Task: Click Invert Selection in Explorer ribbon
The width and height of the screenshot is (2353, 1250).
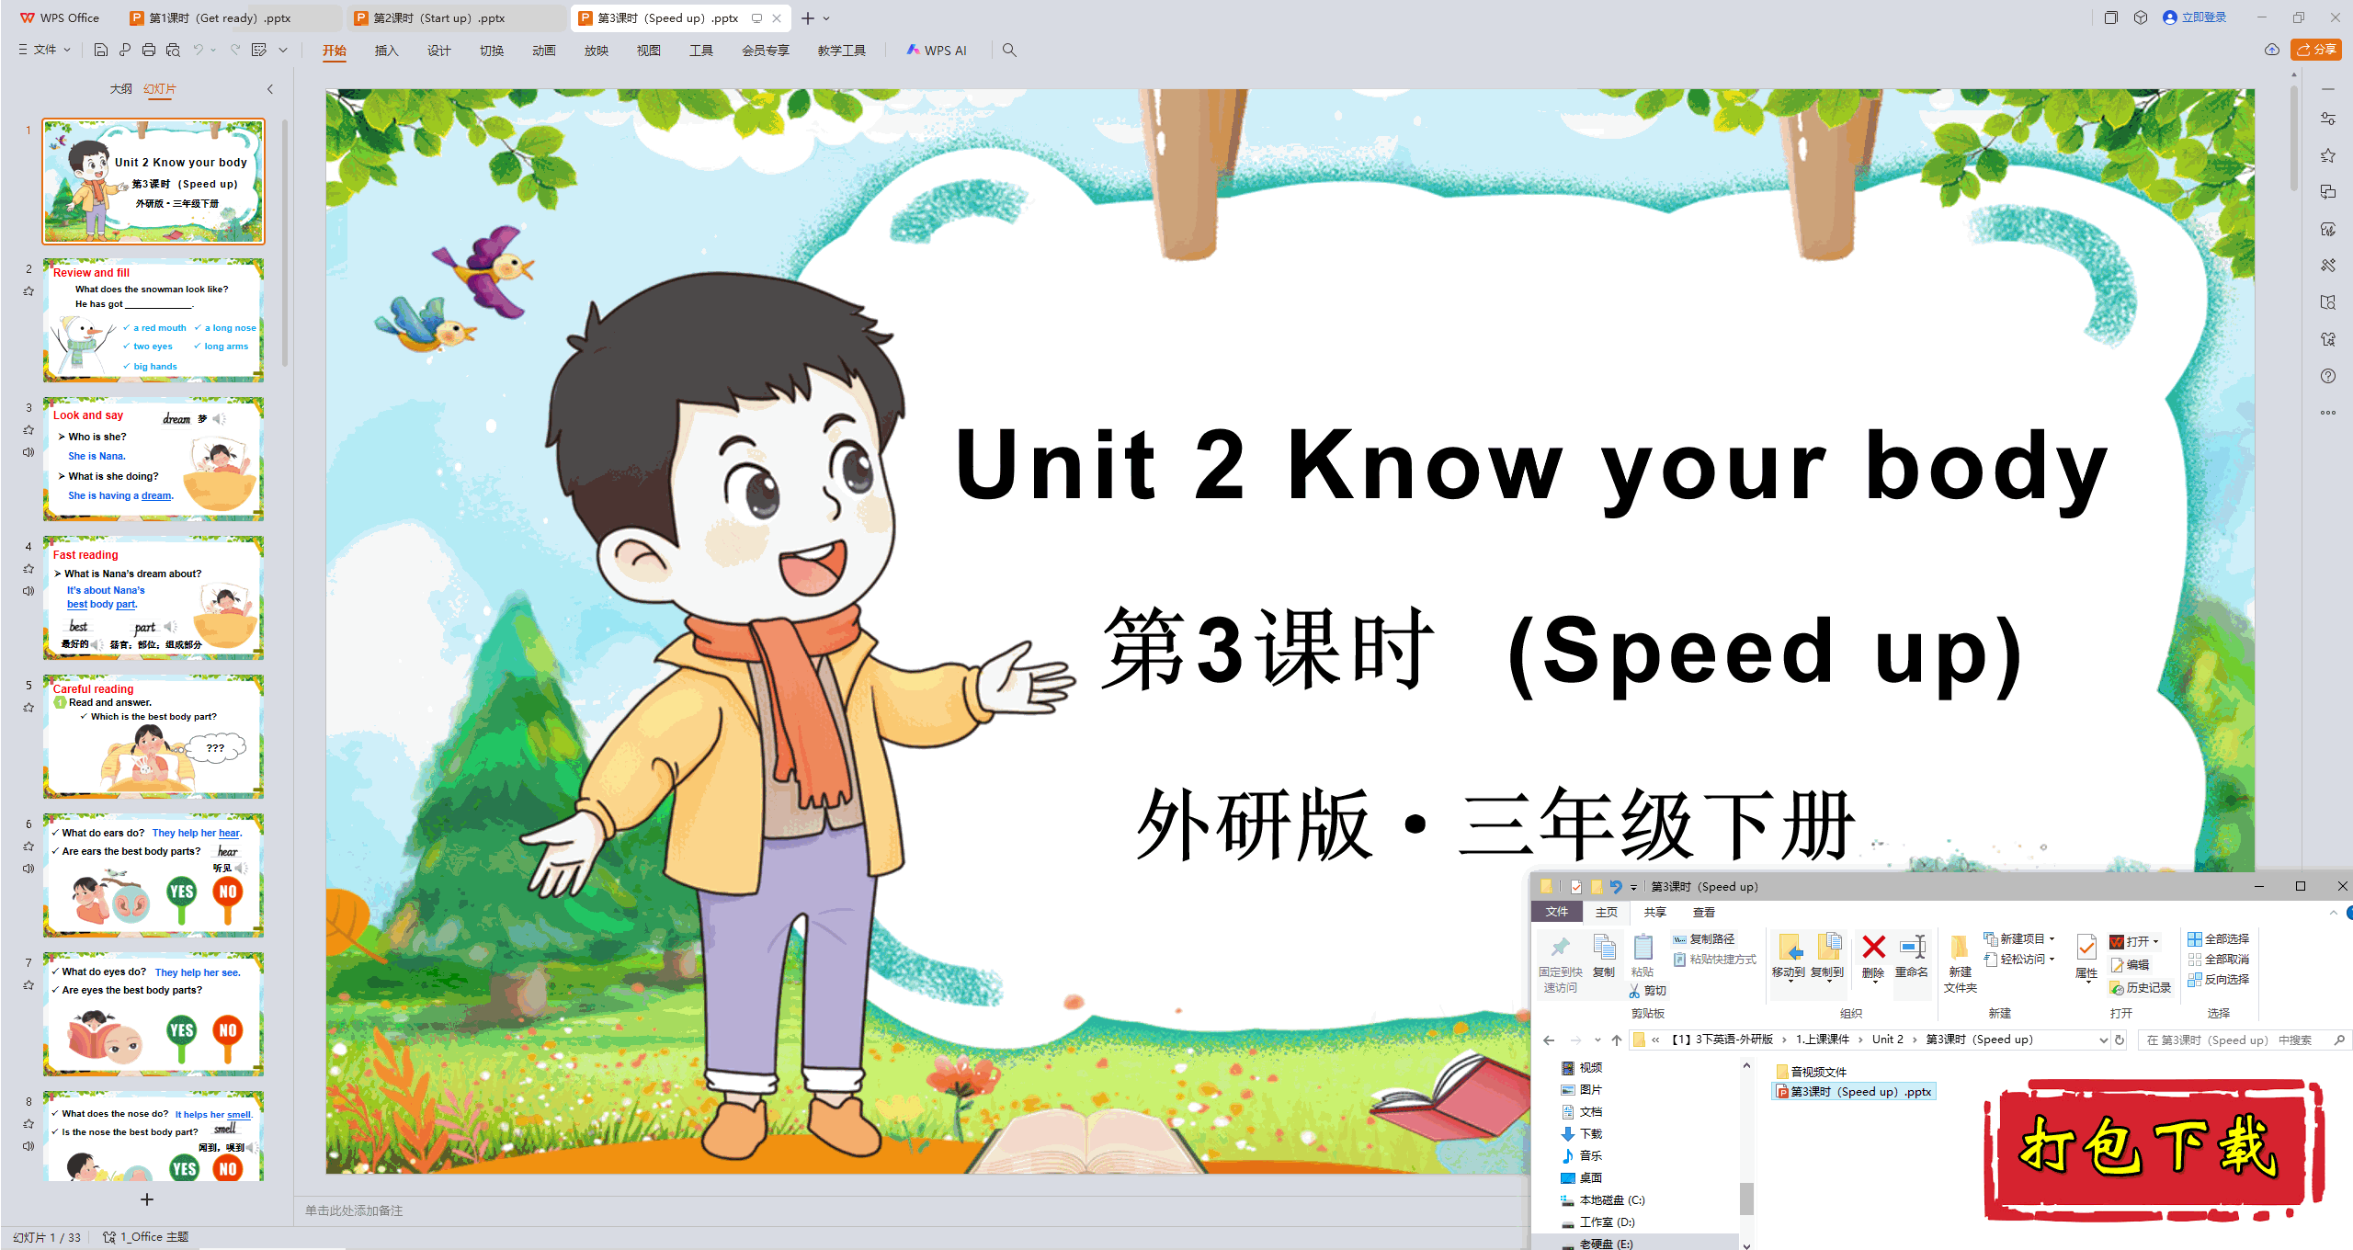Action: tap(2218, 980)
